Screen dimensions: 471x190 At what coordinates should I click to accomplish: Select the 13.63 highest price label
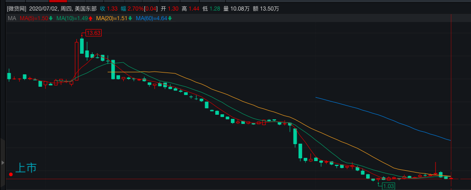tap(93, 33)
